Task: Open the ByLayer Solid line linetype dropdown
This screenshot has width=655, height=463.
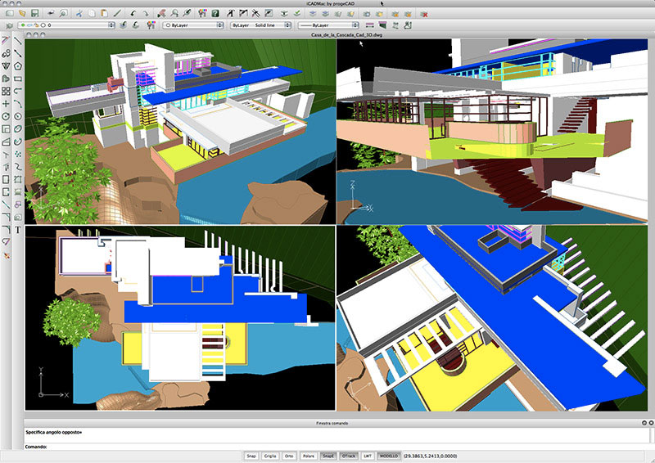Action: click(x=260, y=25)
